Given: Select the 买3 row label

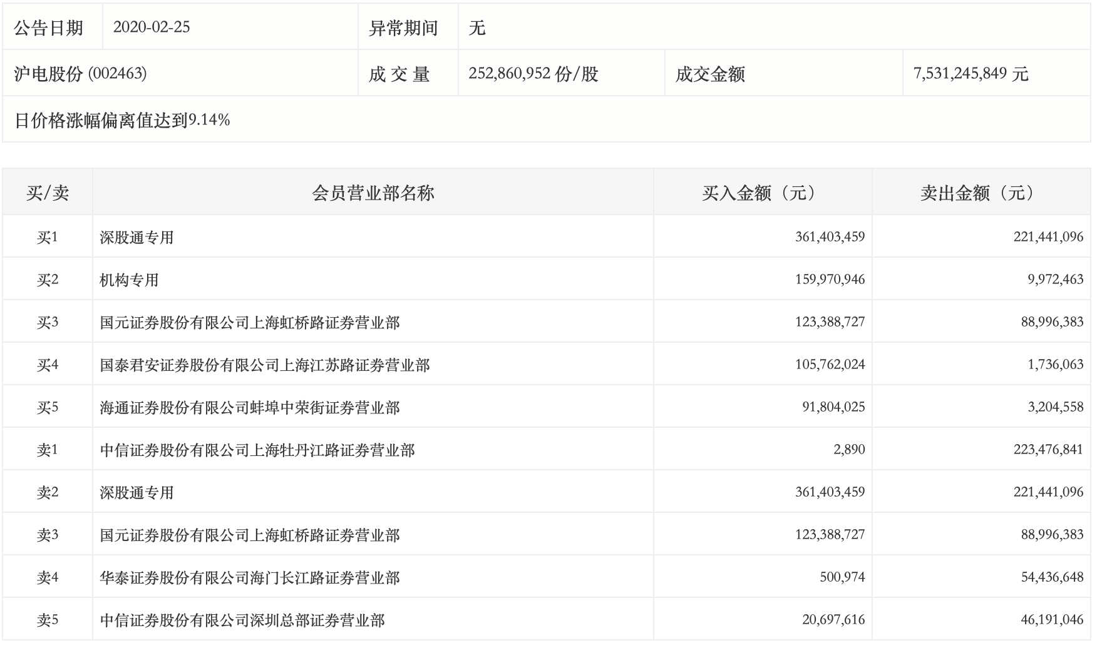Looking at the screenshot, I should point(48,322).
